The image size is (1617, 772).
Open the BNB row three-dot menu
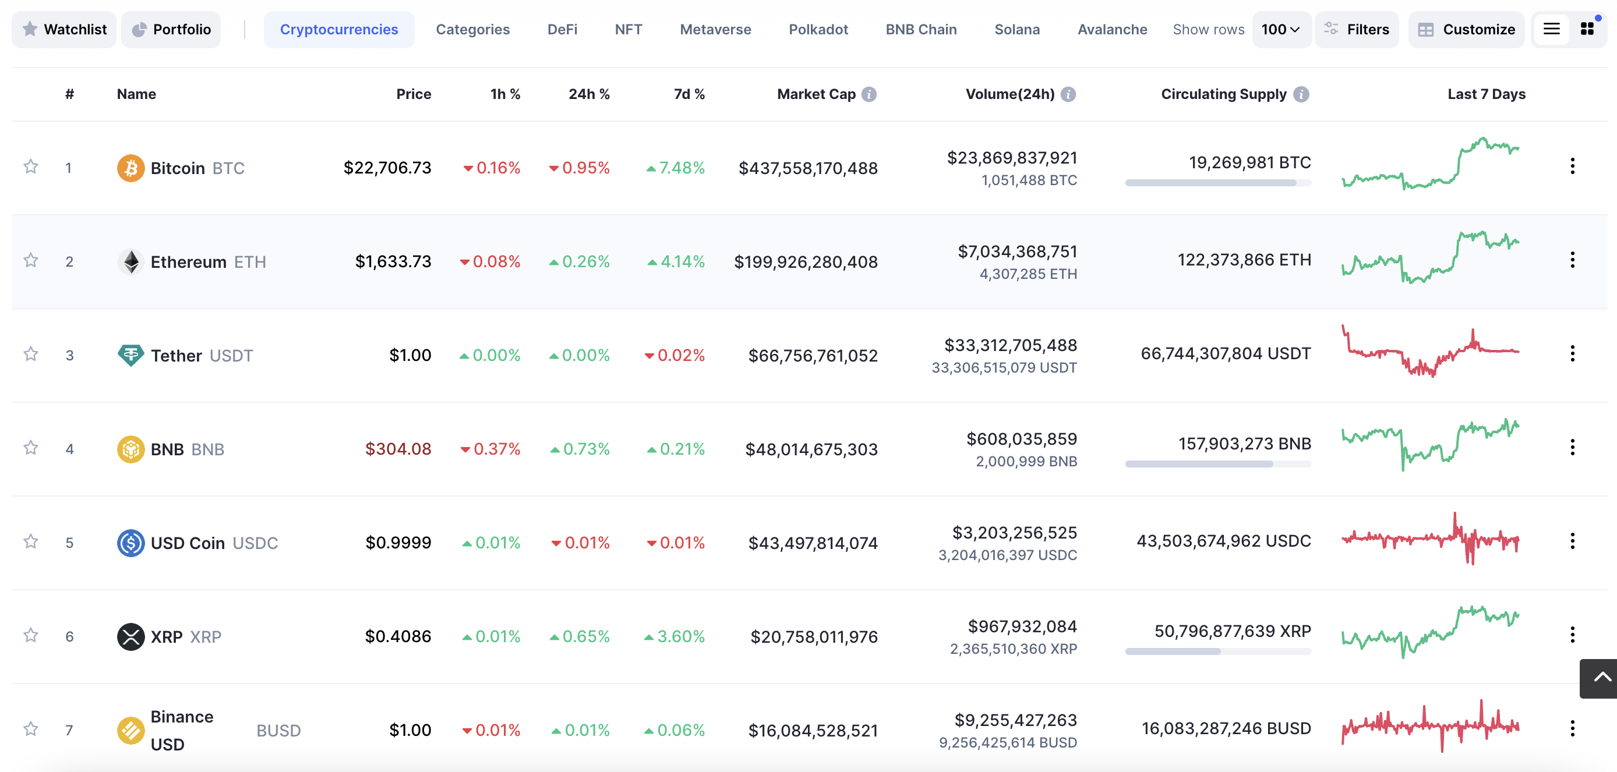click(x=1572, y=448)
